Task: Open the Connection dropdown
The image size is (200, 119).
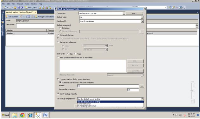Action: [x=124, y=13]
